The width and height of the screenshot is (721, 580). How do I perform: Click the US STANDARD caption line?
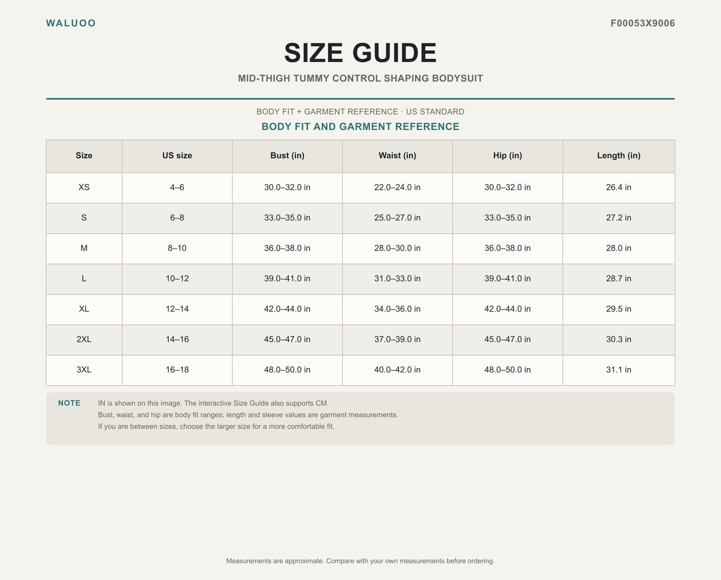point(360,112)
